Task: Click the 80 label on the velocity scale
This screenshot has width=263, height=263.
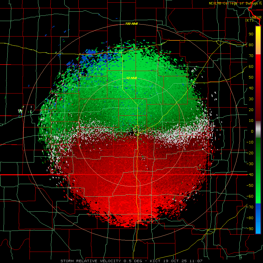Action: click(251, 45)
